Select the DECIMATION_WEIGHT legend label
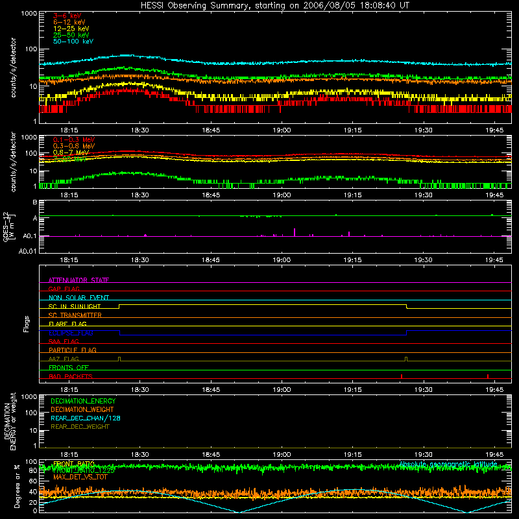This screenshot has width=519, height=519. click(x=82, y=409)
